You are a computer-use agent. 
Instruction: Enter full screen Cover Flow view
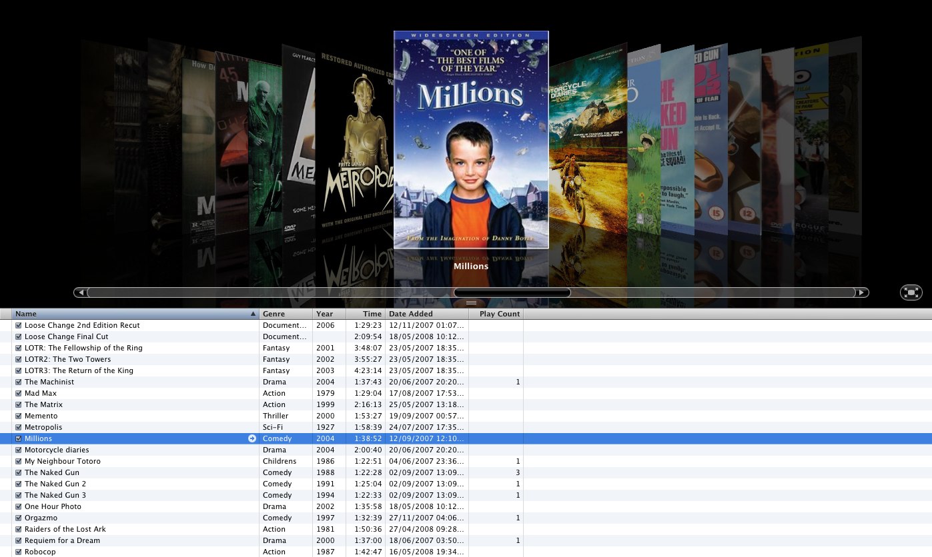pos(911,292)
